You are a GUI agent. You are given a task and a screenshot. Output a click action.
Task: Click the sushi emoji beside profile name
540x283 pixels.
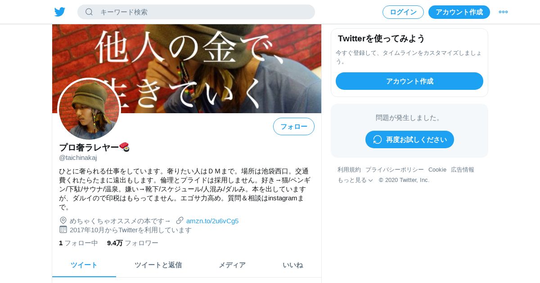(x=125, y=147)
